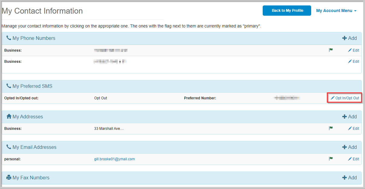Open the gill.brooke01@ymail.com email link

tap(114, 159)
